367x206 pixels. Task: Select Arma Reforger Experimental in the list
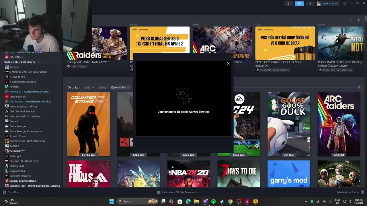tap(26, 131)
